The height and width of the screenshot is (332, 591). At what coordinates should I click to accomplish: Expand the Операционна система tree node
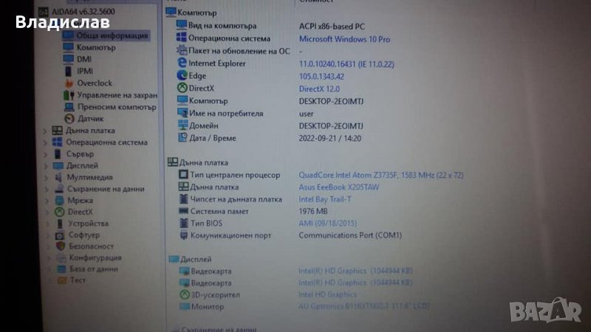[45, 142]
